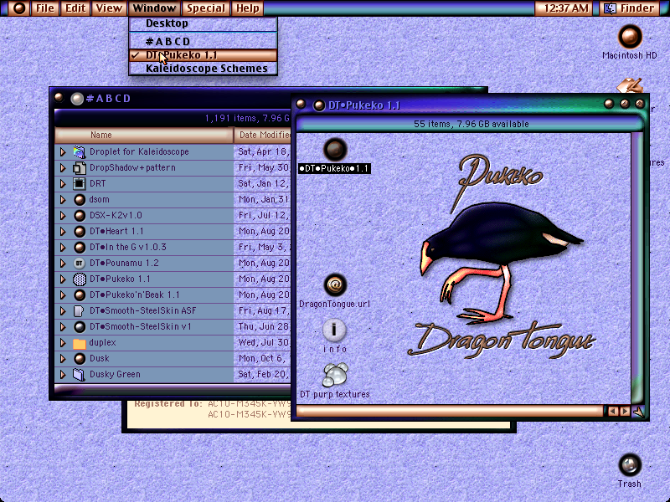Click the proxy icon in DT•Pukeko 1.1 title bar
The height and width of the screenshot is (502, 670).
coord(319,105)
